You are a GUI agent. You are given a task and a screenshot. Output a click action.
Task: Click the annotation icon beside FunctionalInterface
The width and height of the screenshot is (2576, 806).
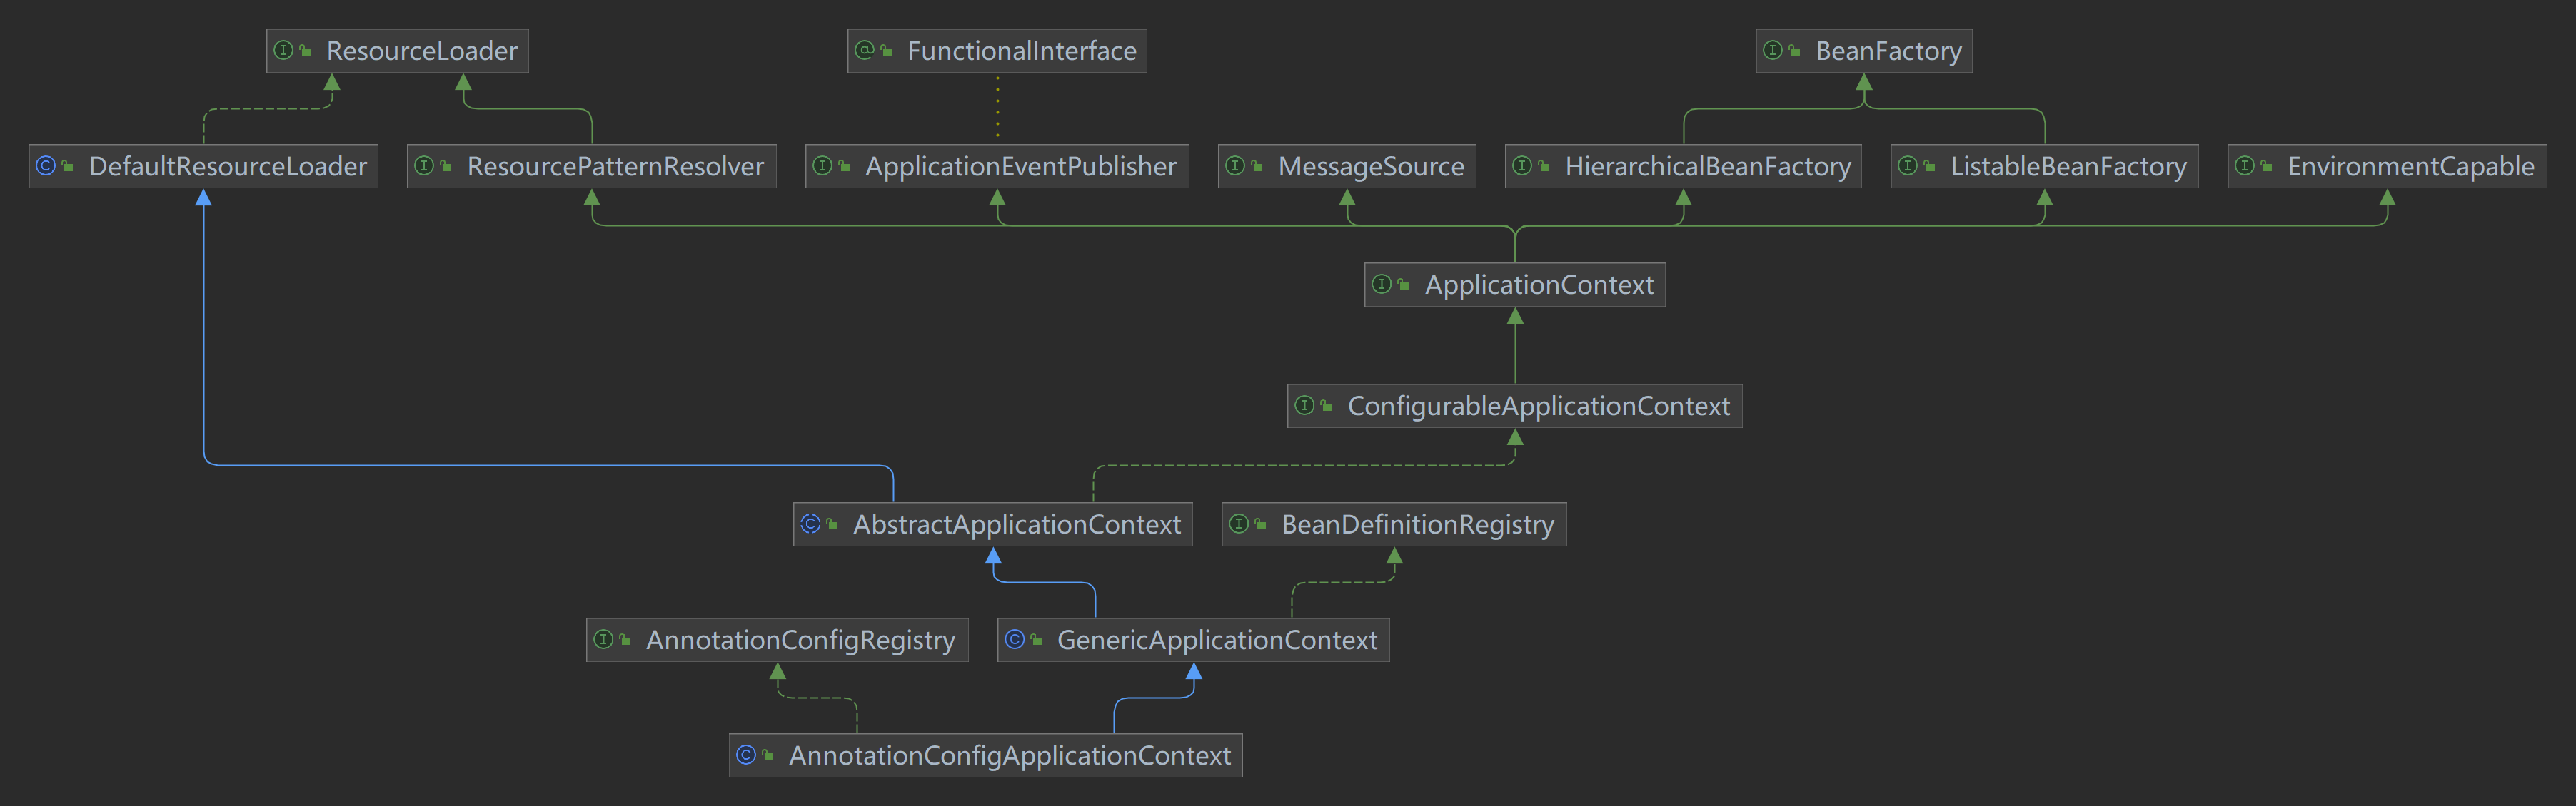pos(865,50)
